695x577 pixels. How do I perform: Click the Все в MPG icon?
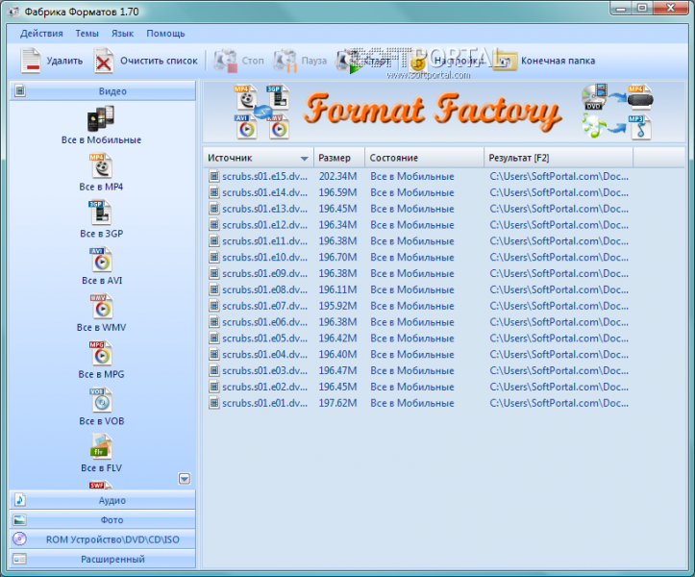pyautogui.click(x=101, y=353)
